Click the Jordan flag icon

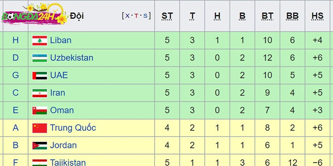(x=40, y=146)
